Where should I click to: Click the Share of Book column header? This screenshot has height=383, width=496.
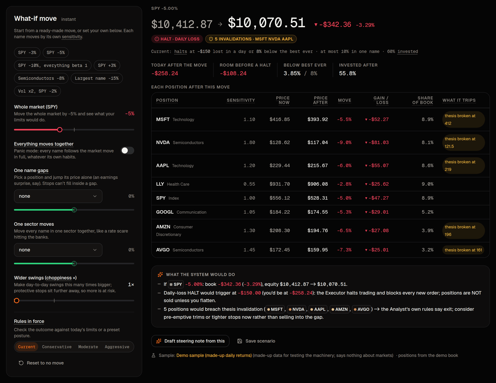(423, 100)
